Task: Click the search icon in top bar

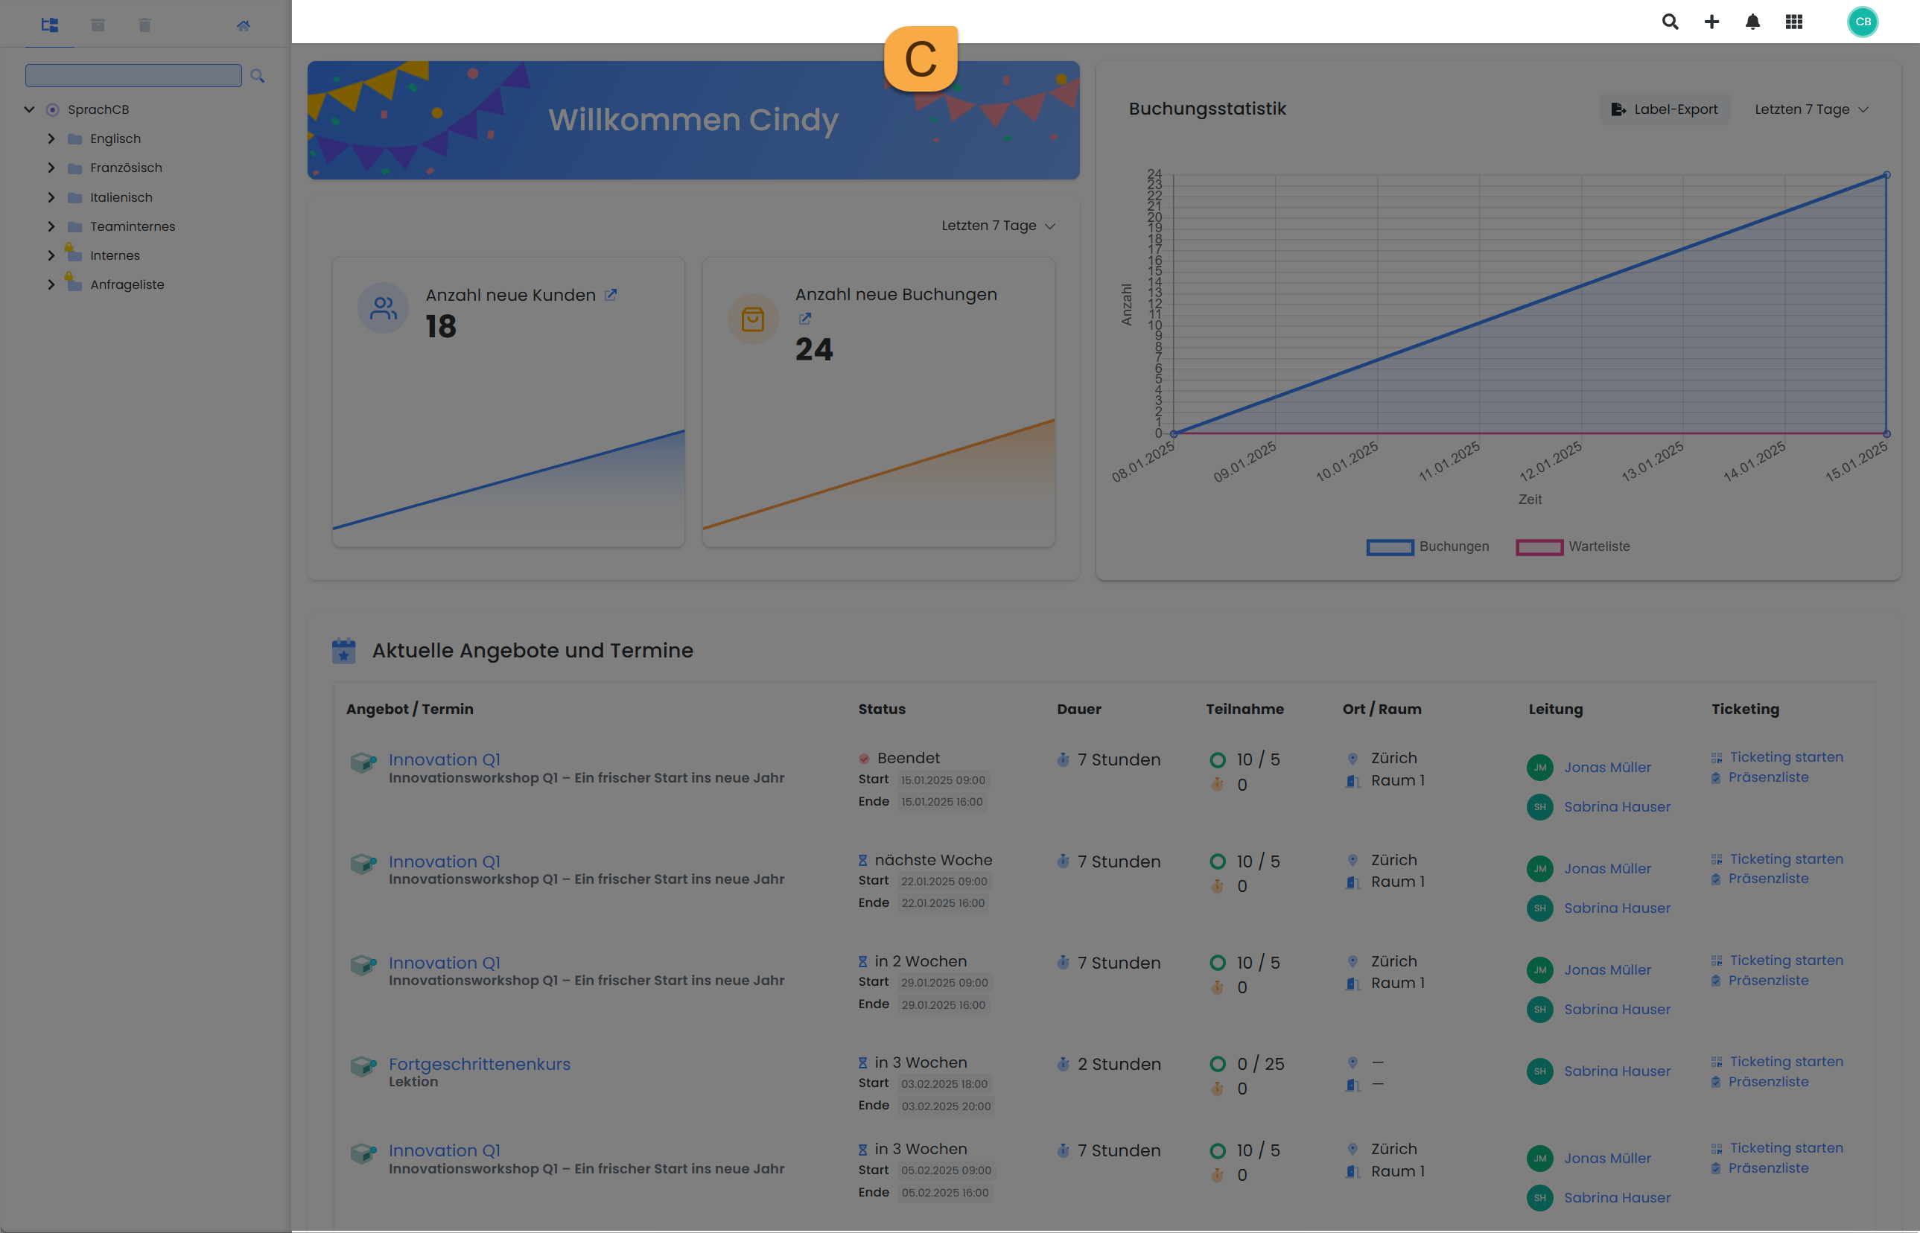Action: point(1671,22)
